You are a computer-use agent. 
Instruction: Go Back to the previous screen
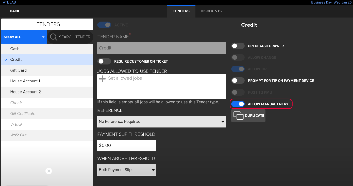[15, 11]
